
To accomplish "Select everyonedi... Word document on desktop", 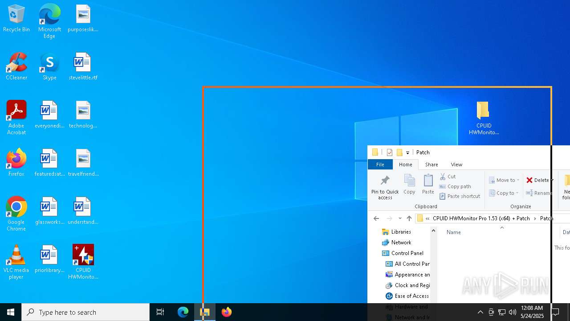I will (x=49, y=115).
